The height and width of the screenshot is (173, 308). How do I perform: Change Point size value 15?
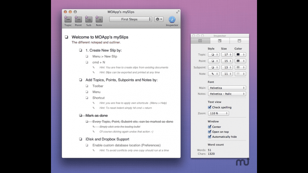pos(227,61)
